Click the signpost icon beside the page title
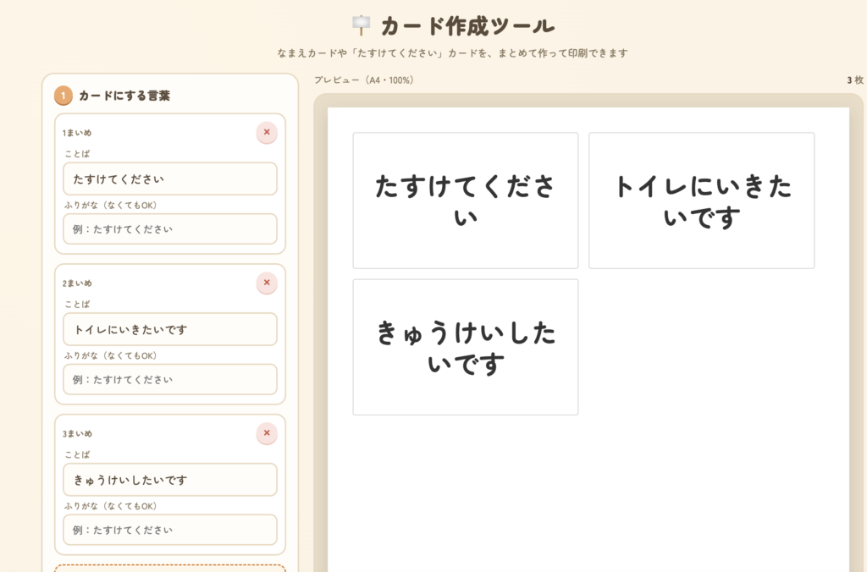Image resolution: width=867 pixels, height=572 pixels. pos(361,25)
